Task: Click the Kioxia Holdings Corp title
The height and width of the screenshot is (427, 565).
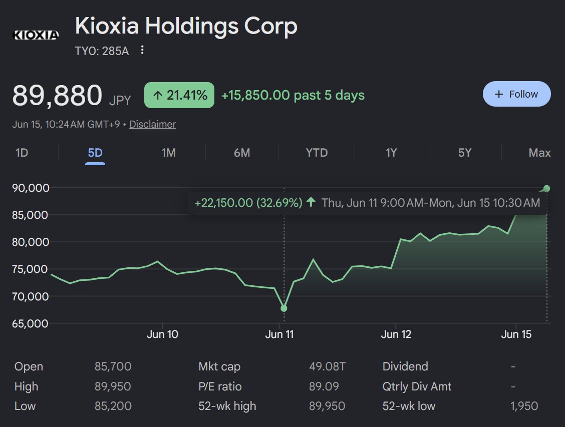Action: click(x=186, y=27)
